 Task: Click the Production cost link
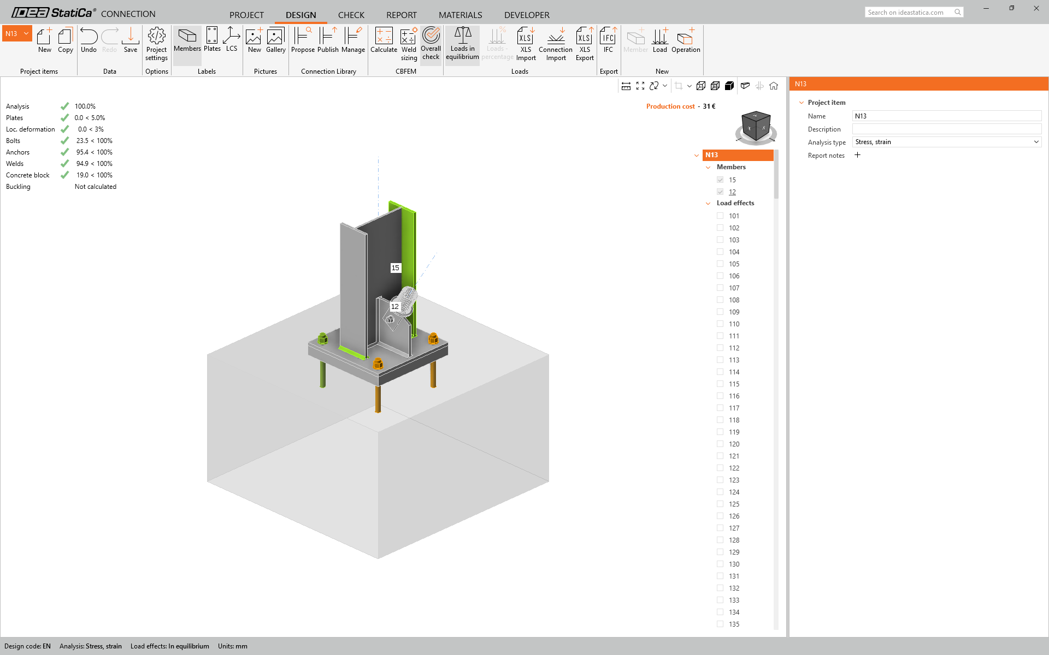pyautogui.click(x=670, y=106)
